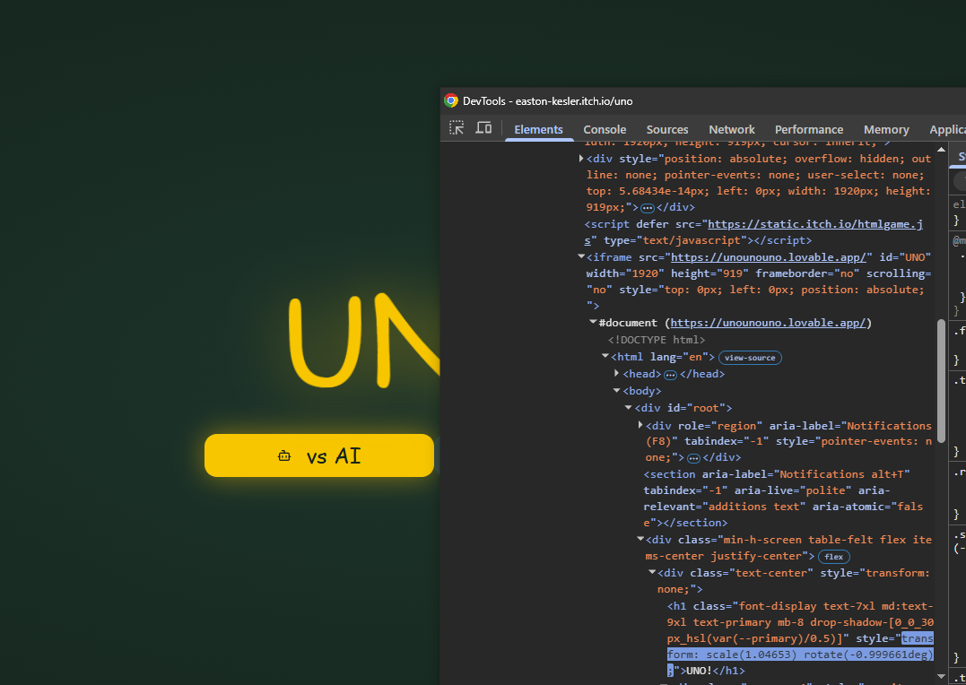The image size is (966, 685).
Task: Open the Network tab
Action: 732,129
